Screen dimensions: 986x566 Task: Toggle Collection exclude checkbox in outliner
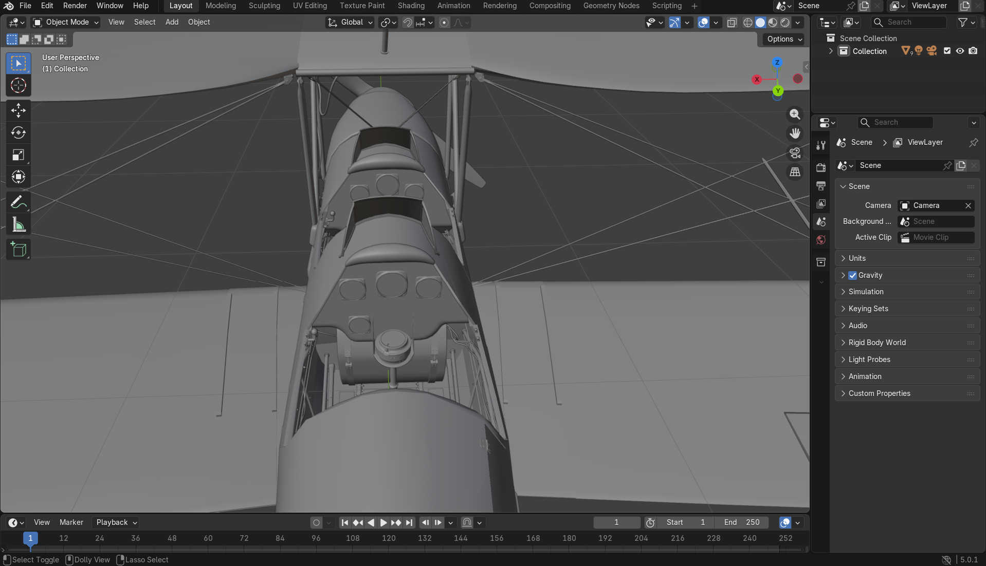947,51
